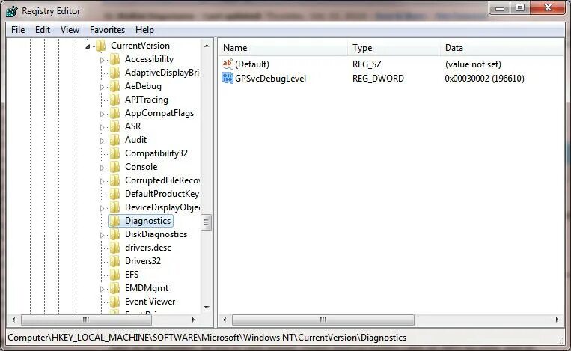Click the Data column header
The image size is (571, 351).
tap(502, 48)
